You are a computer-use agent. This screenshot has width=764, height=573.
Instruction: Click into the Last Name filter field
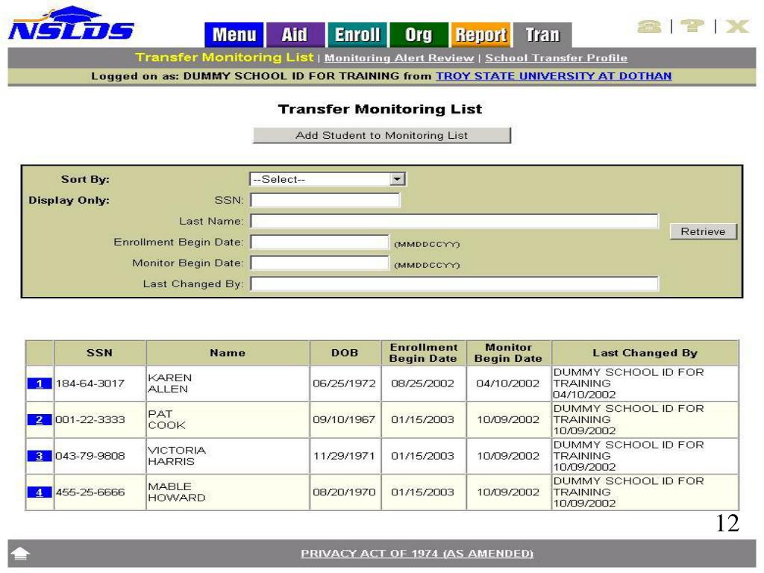point(454,221)
